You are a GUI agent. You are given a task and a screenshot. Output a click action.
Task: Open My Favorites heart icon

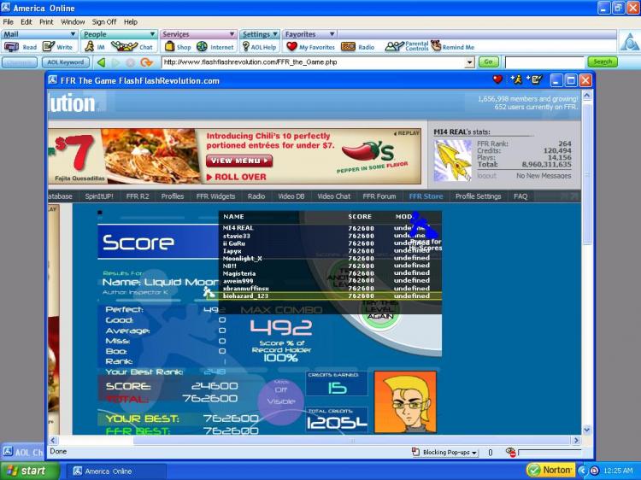point(291,47)
